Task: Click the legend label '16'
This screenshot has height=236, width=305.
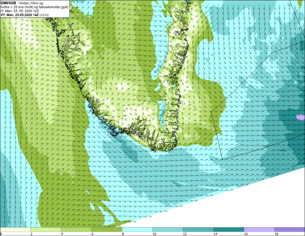Action: 246,234
